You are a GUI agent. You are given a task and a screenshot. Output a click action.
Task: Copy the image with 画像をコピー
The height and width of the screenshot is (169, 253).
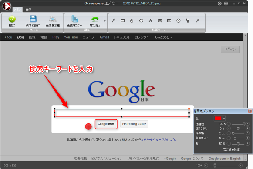[74, 21]
